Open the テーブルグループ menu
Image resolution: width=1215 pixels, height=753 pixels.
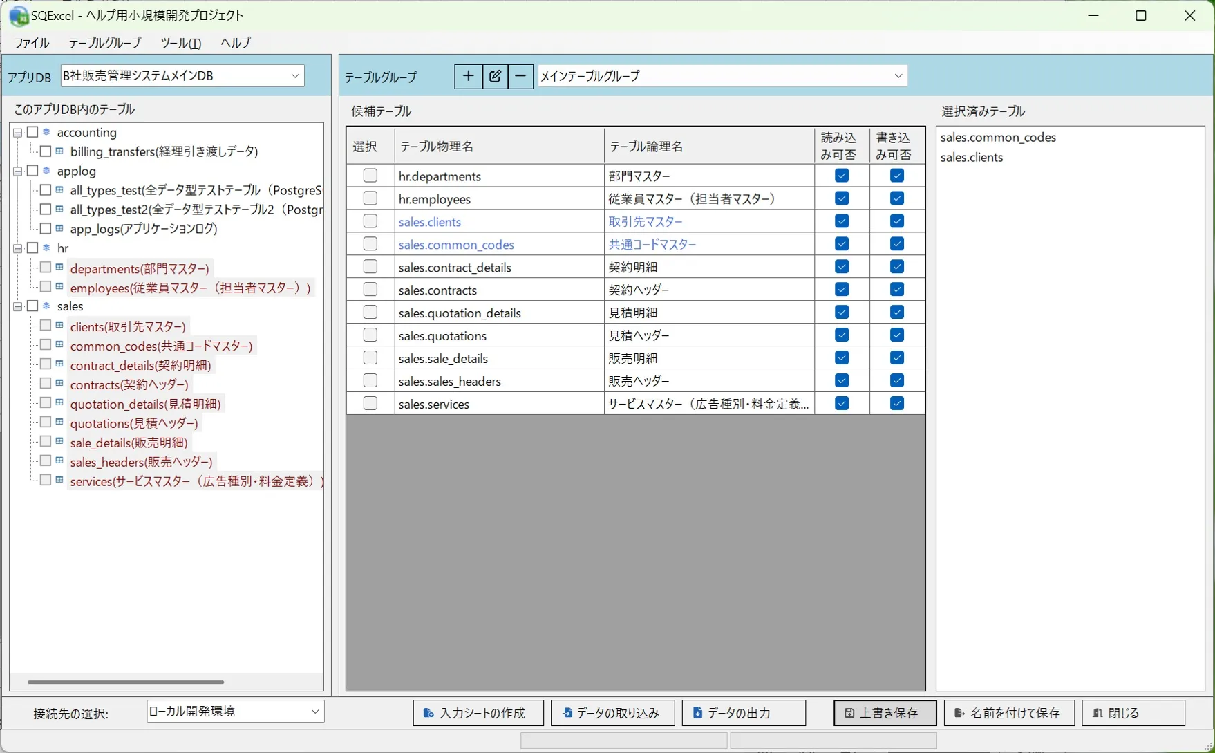point(105,43)
